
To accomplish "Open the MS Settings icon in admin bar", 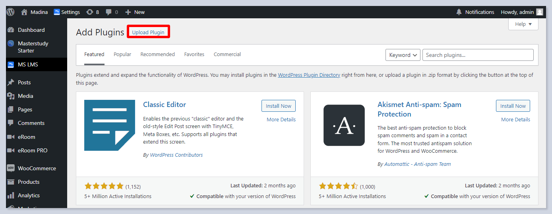I will click(57, 12).
